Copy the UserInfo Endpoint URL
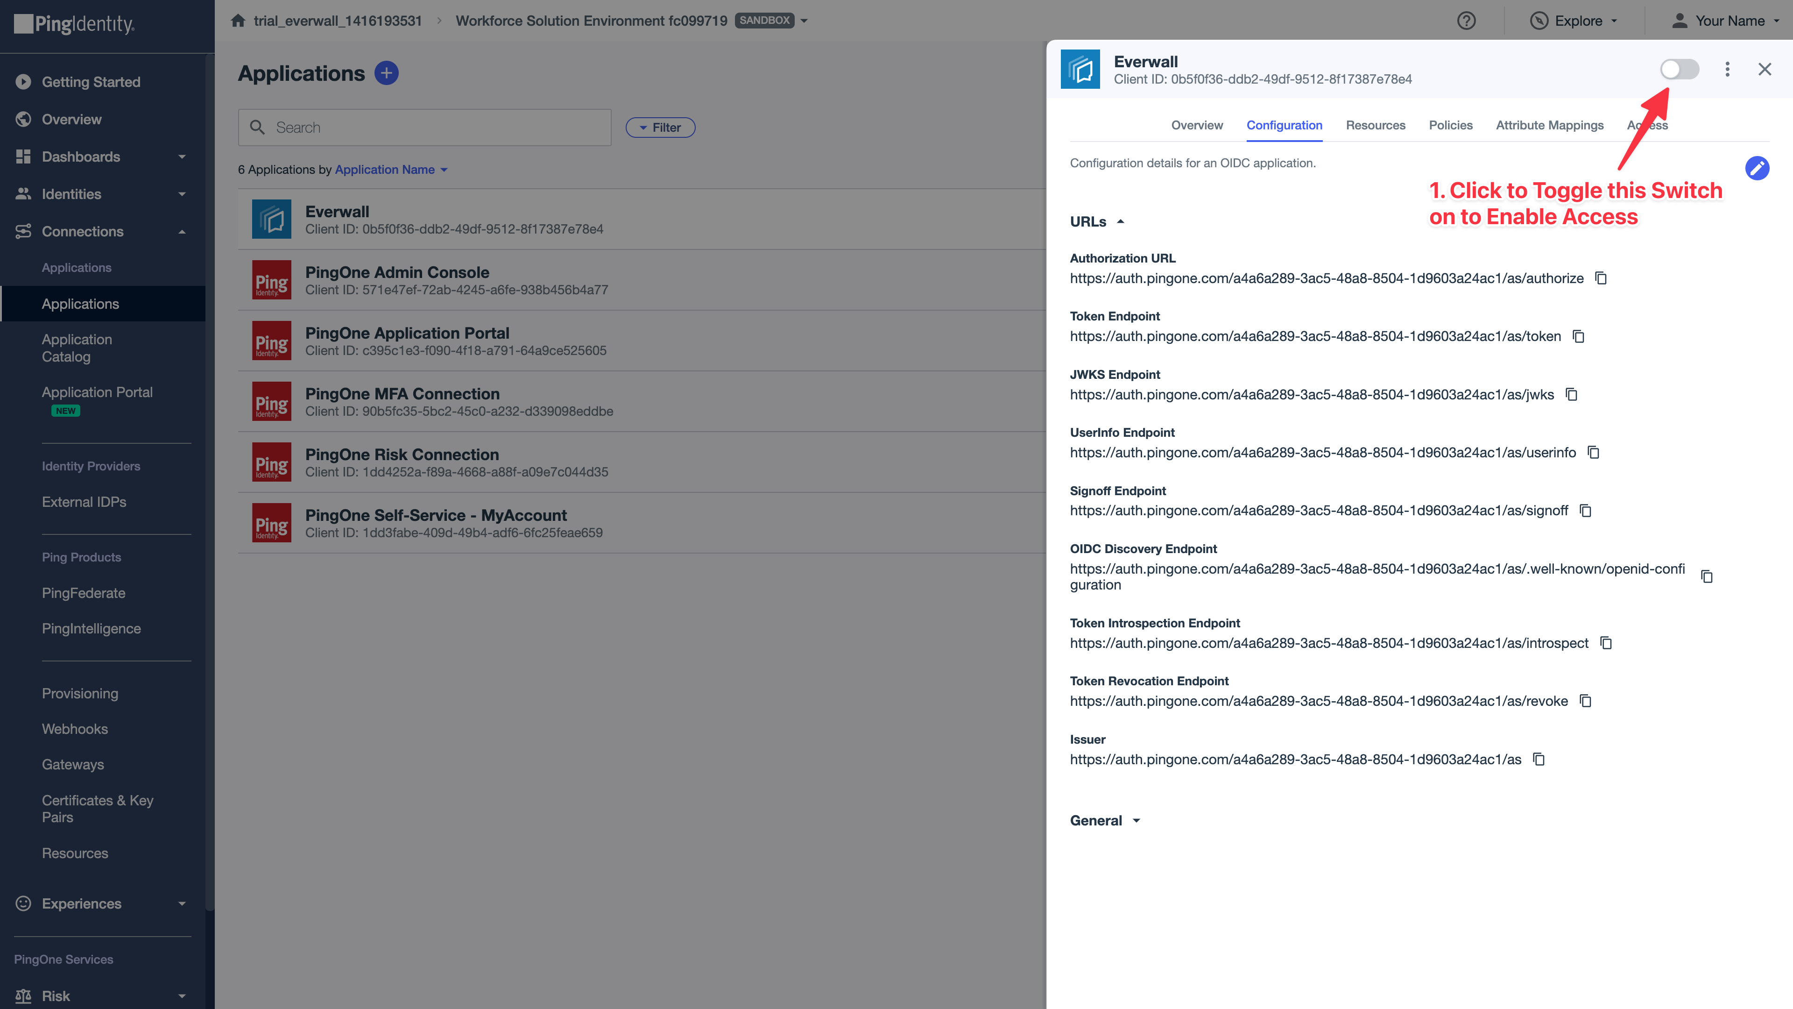Viewport: 1793px width, 1009px height. pos(1593,453)
